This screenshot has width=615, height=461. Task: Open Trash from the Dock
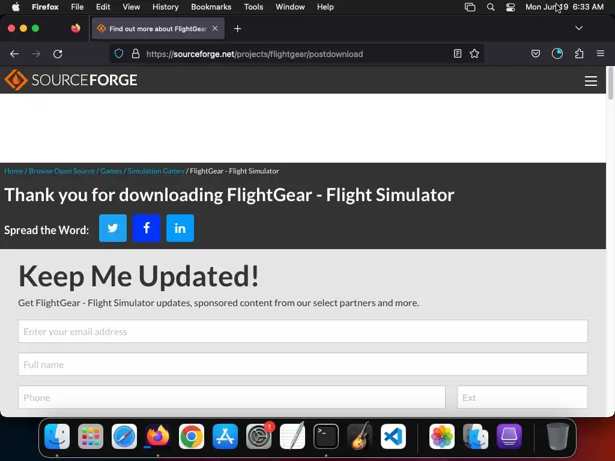coord(558,436)
